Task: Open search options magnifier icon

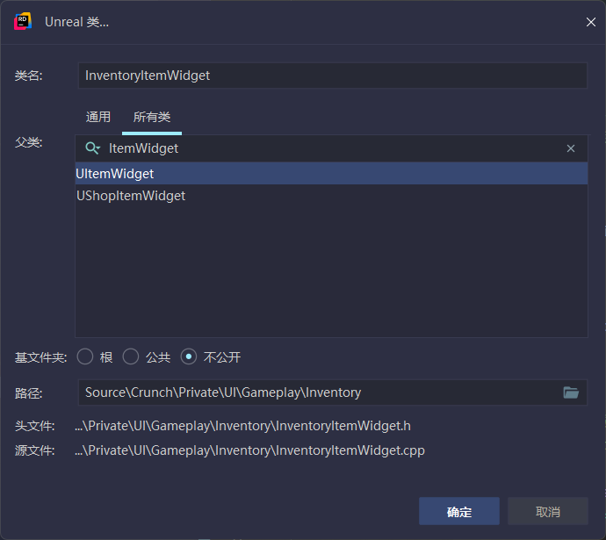Action: (x=92, y=148)
